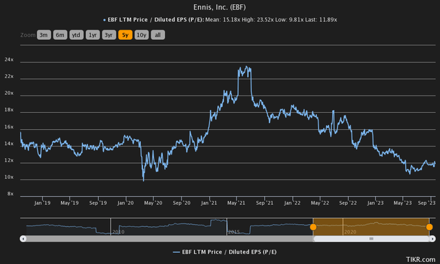
Task: Toggle EBF LTM P/E series in legend
Action: click(x=225, y=252)
